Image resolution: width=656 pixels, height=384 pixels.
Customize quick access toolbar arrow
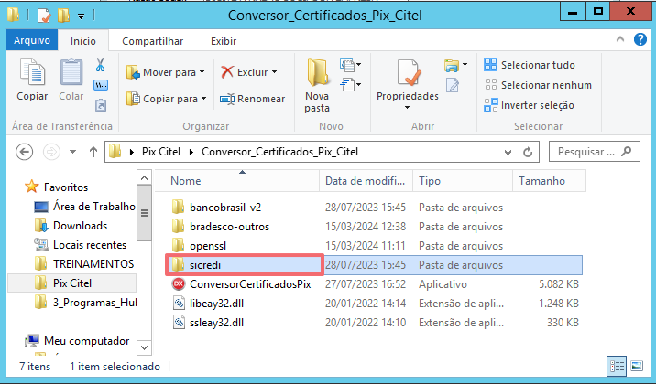click(x=82, y=16)
